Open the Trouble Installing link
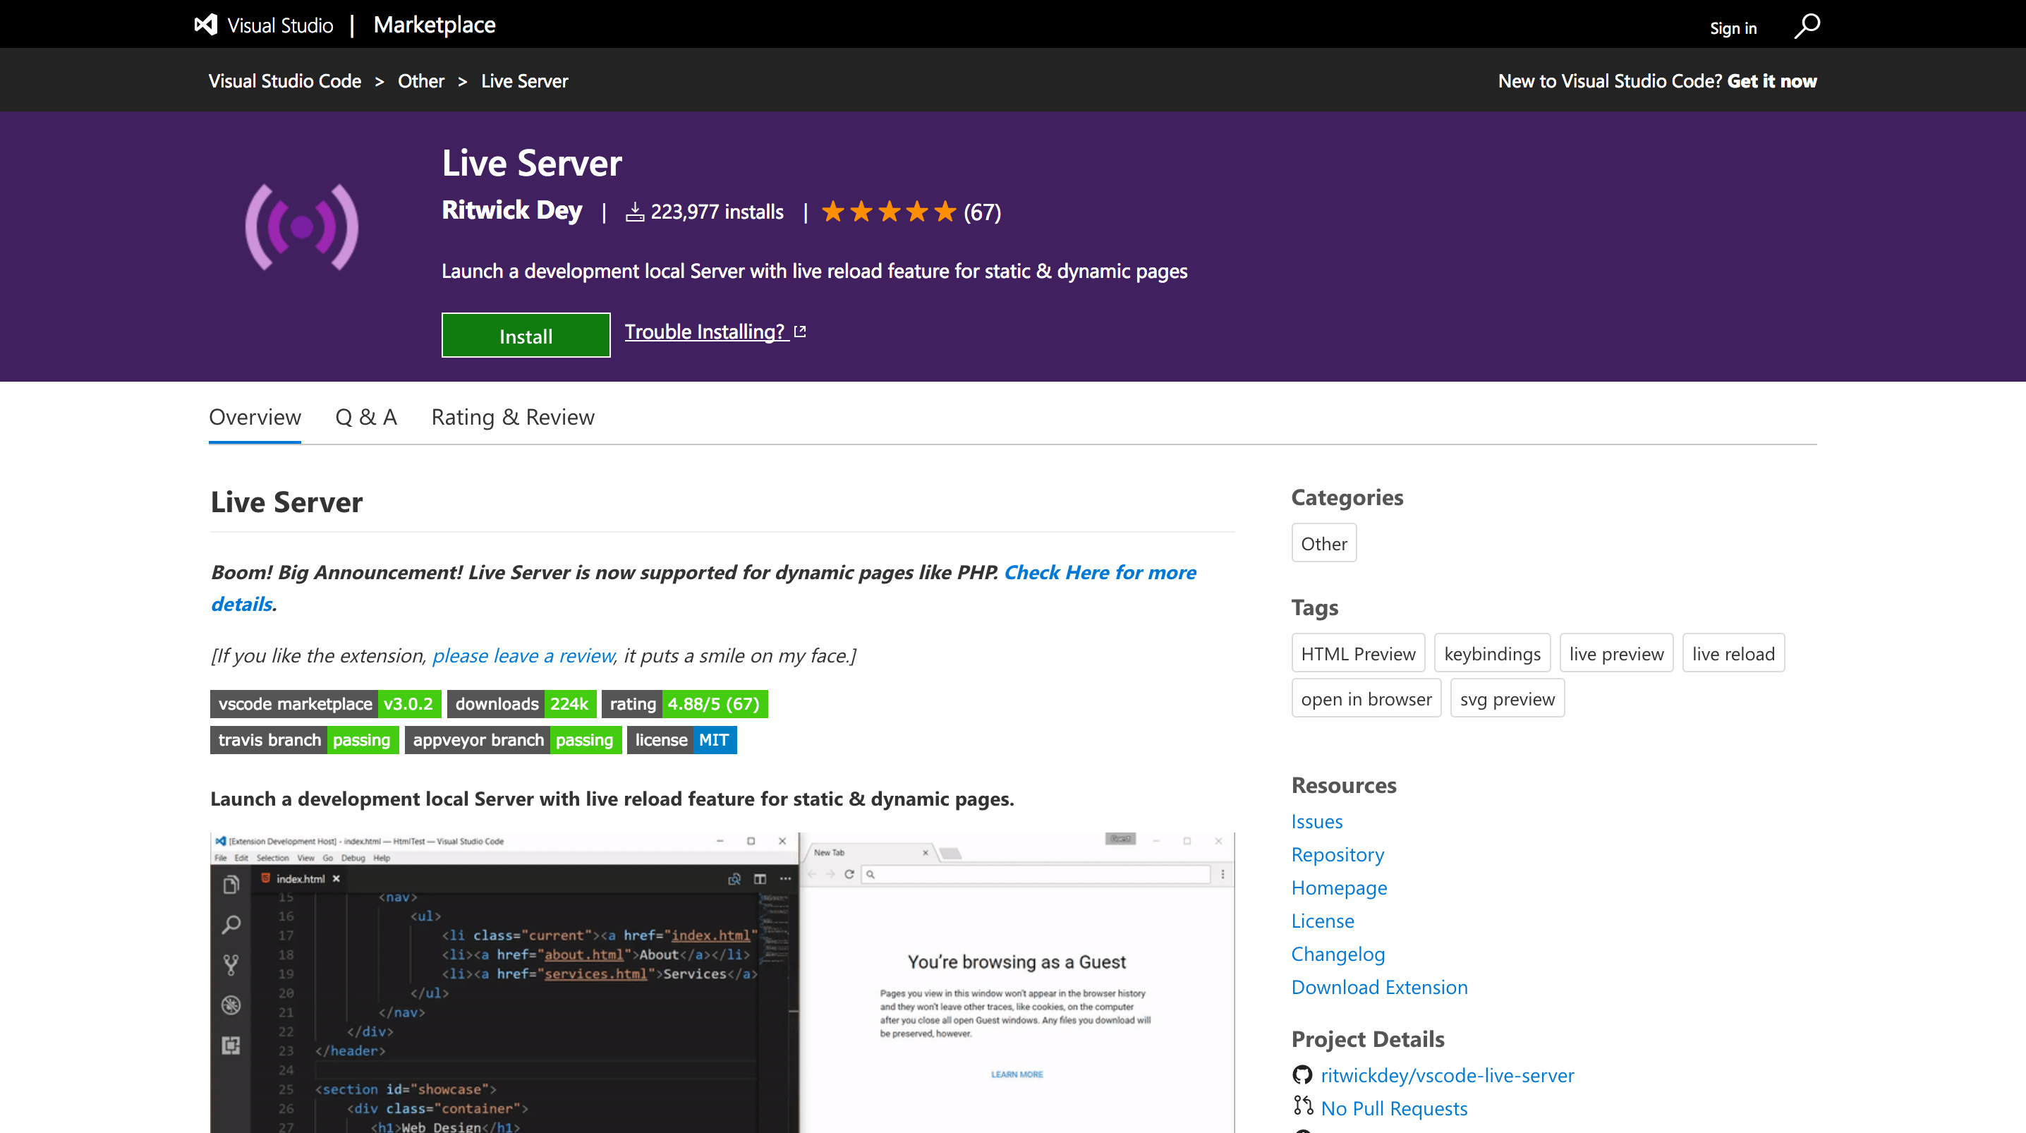2026x1133 pixels. coord(704,332)
